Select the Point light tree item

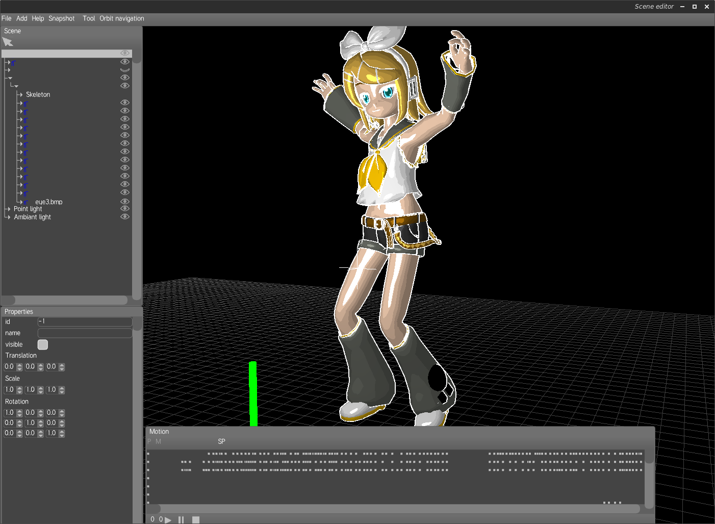28,209
